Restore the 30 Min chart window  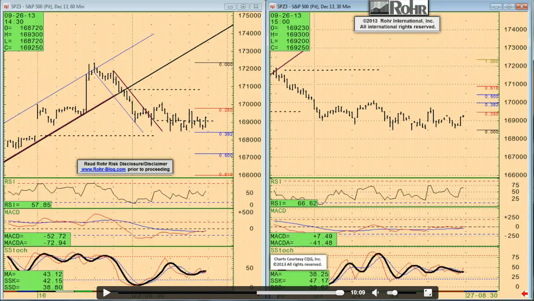509,7
